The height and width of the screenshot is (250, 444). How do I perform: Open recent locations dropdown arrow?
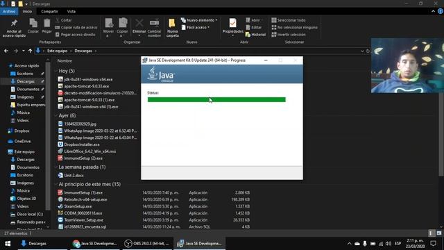pyautogui.click(x=23, y=51)
